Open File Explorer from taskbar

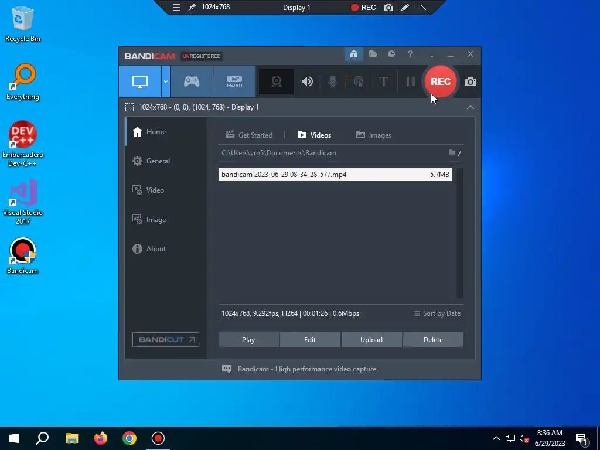(x=71, y=438)
